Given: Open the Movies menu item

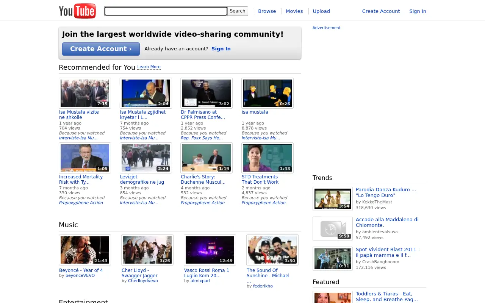Looking at the screenshot, I should 294,11.
